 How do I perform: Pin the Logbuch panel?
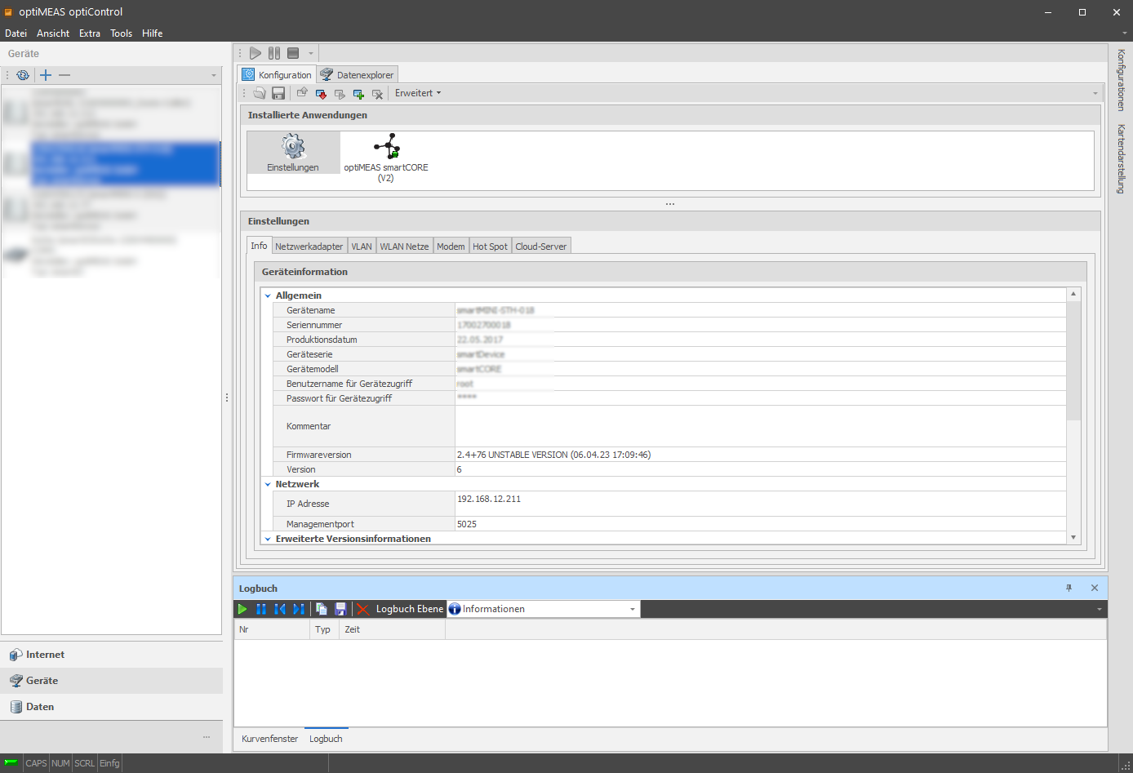(x=1069, y=588)
